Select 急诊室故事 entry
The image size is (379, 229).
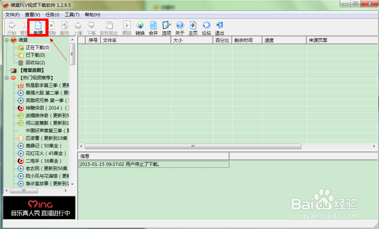pyautogui.click(x=47, y=184)
